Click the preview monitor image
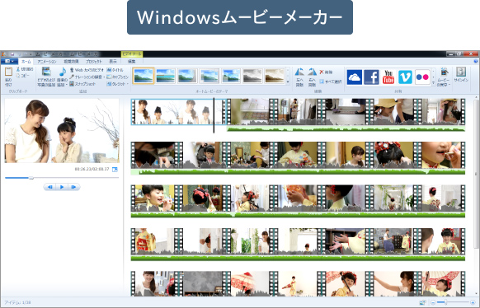 [x=62, y=130]
